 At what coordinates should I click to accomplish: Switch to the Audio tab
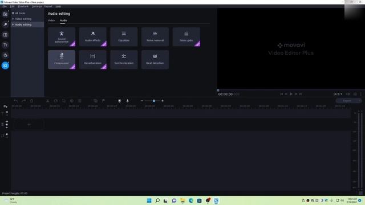tap(63, 20)
